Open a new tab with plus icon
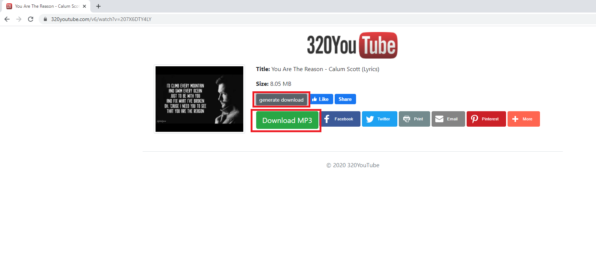Image resolution: width=596 pixels, height=264 pixels. tap(98, 6)
